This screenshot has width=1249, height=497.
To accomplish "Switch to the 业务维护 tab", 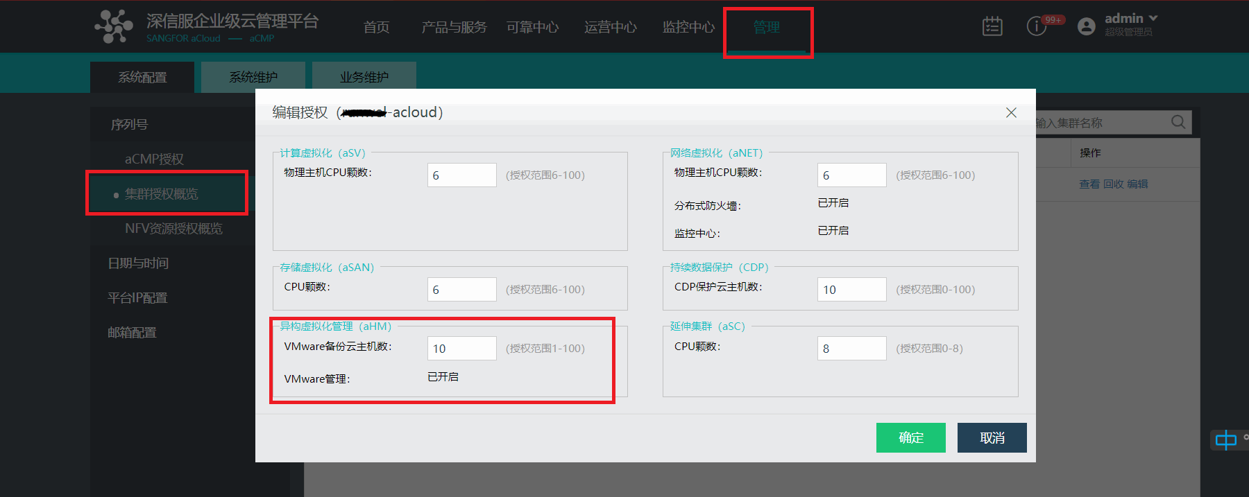I will [364, 77].
